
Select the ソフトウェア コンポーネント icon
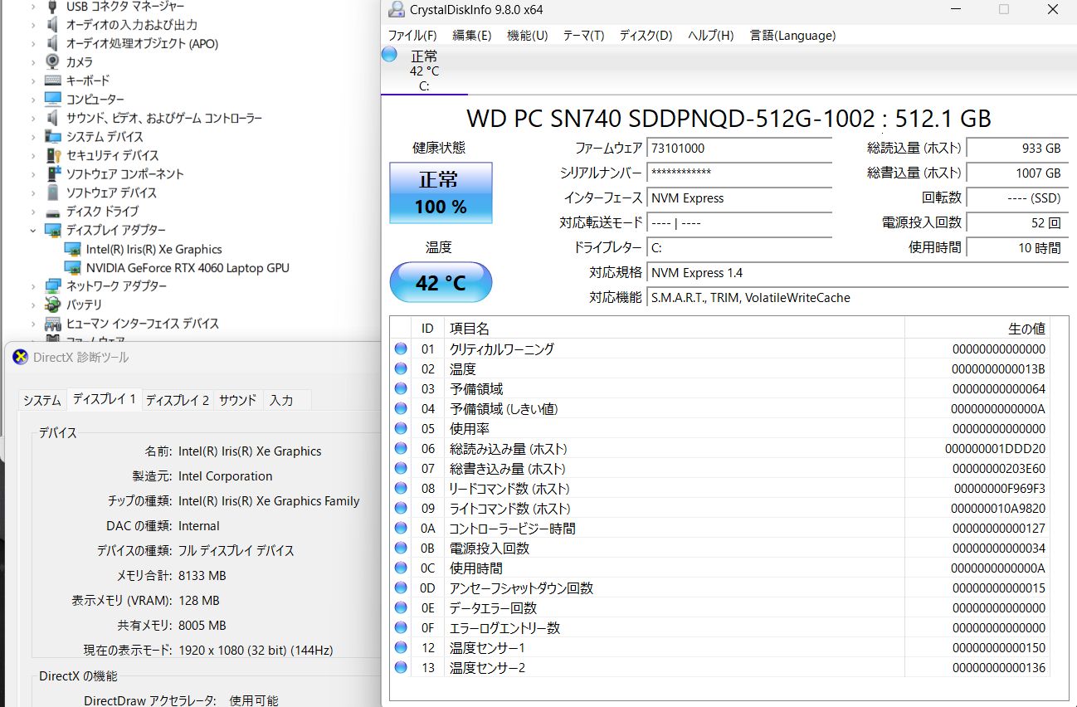(x=53, y=174)
